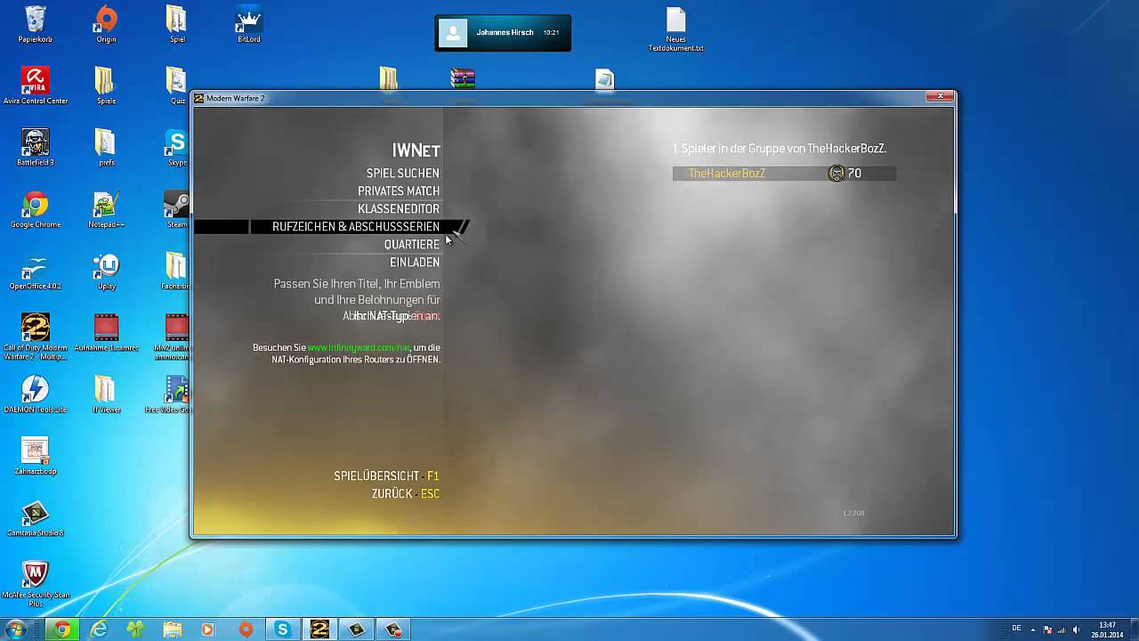Select the Notepad++ desktop shortcut
Screen dimensions: 1139x641
click(x=106, y=209)
